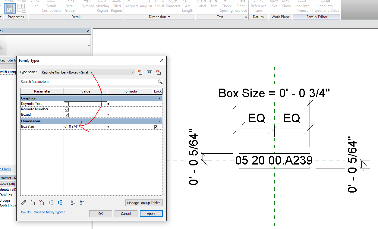Viewport: 378px width, 229px height.
Task: Open the Type name dropdown
Action: click(x=132, y=72)
